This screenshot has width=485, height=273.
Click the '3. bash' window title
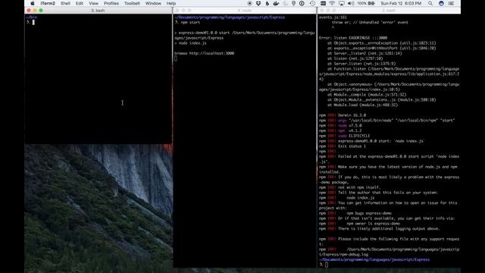click(98, 11)
